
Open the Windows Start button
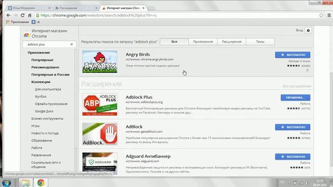6,182
